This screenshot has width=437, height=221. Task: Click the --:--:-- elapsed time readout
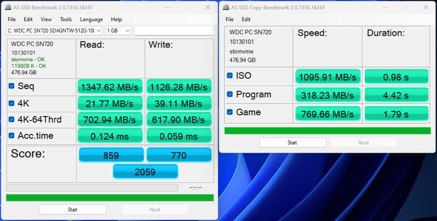pyautogui.click(x=196, y=188)
